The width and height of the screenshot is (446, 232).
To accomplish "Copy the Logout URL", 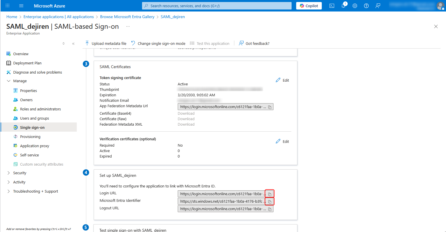I will [270, 209].
